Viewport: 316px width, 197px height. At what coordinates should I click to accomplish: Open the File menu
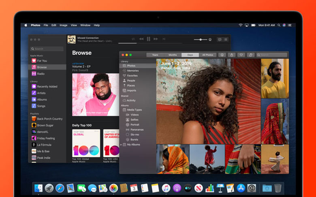pos(46,25)
